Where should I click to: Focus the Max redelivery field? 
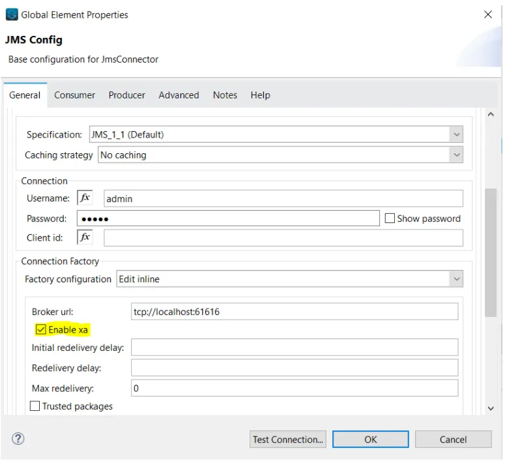(x=295, y=388)
